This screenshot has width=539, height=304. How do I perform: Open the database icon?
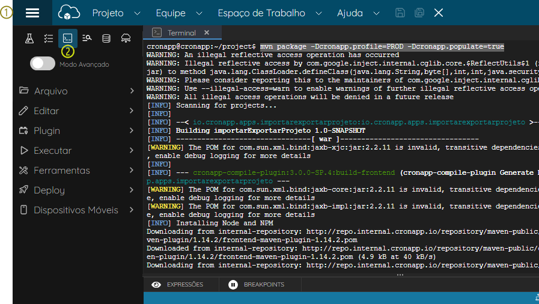(106, 38)
